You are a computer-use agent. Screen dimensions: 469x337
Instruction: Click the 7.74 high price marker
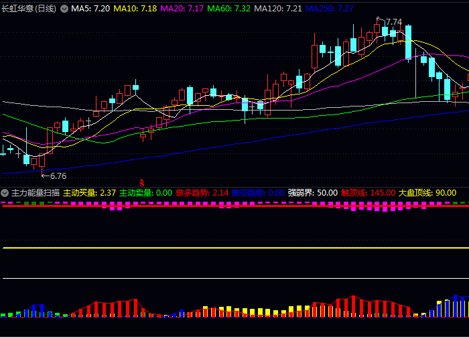pos(394,22)
